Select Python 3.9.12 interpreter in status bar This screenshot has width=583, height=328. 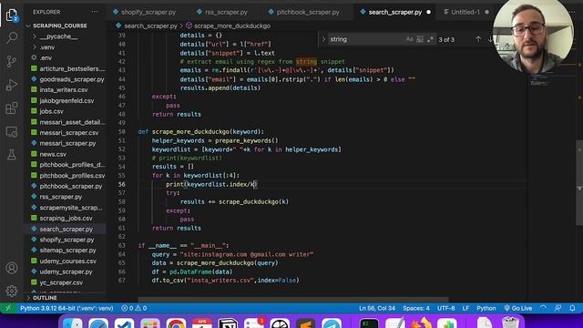[66, 308]
